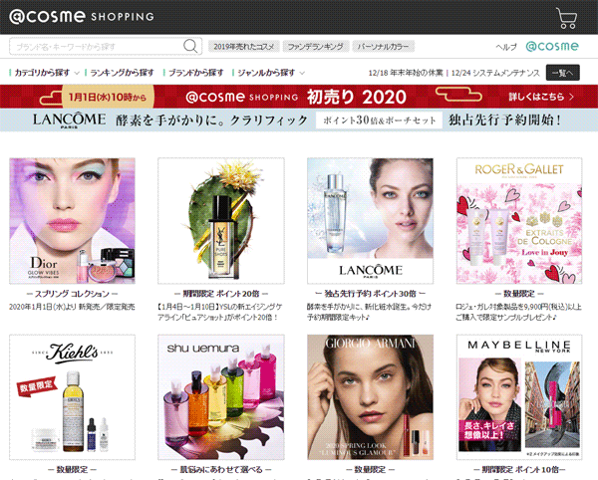
Task: Open パーソナルカラー keyword tag
Action: click(x=383, y=47)
